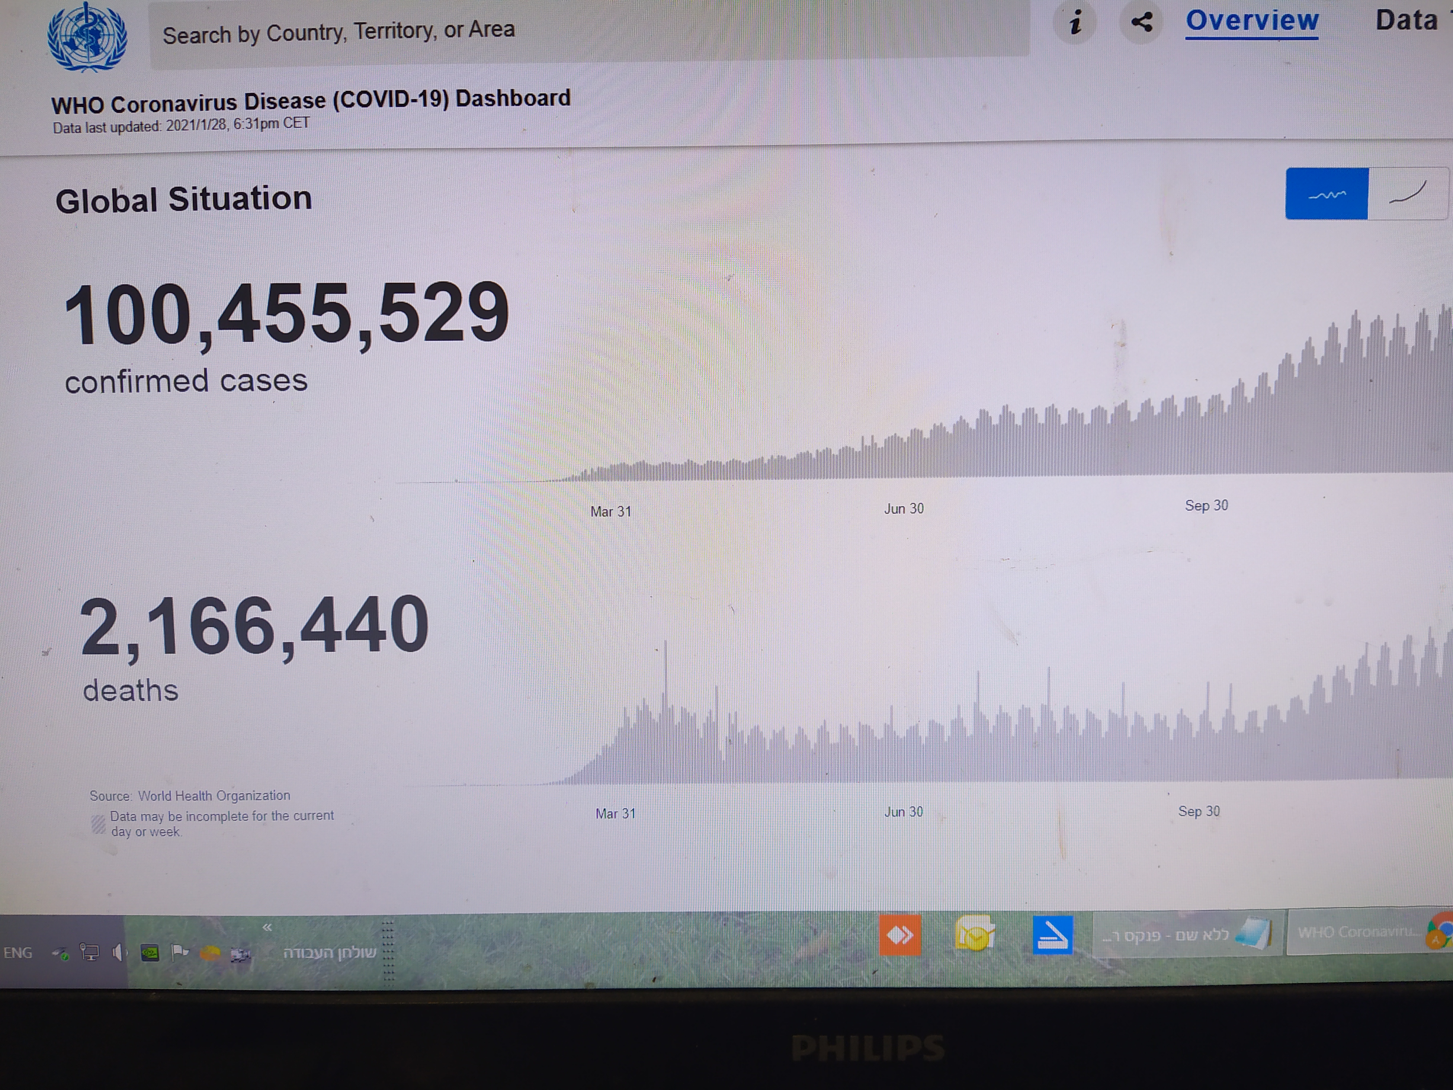Click Jun 30 label under deaths chart
1453x1090 pixels.
pyautogui.click(x=903, y=811)
